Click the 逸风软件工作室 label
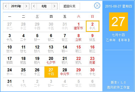This screenshot has width=135, height=92. tap(118, 87)
